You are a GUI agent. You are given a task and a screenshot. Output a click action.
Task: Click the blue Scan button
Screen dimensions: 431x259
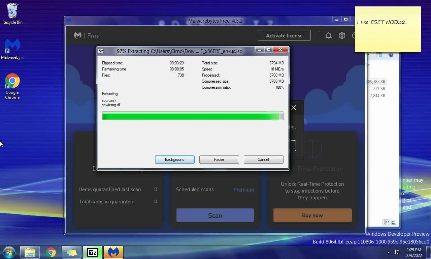[x=215, y=215]
